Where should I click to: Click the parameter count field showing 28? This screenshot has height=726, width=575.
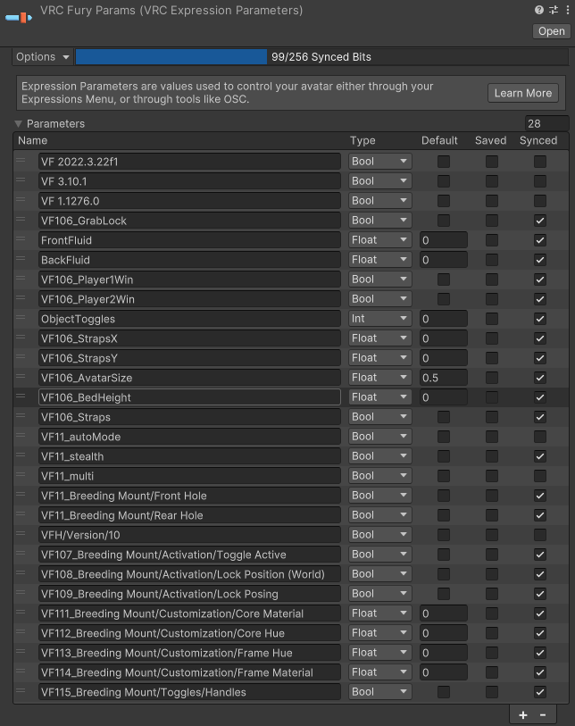click(x=546, y=124)
